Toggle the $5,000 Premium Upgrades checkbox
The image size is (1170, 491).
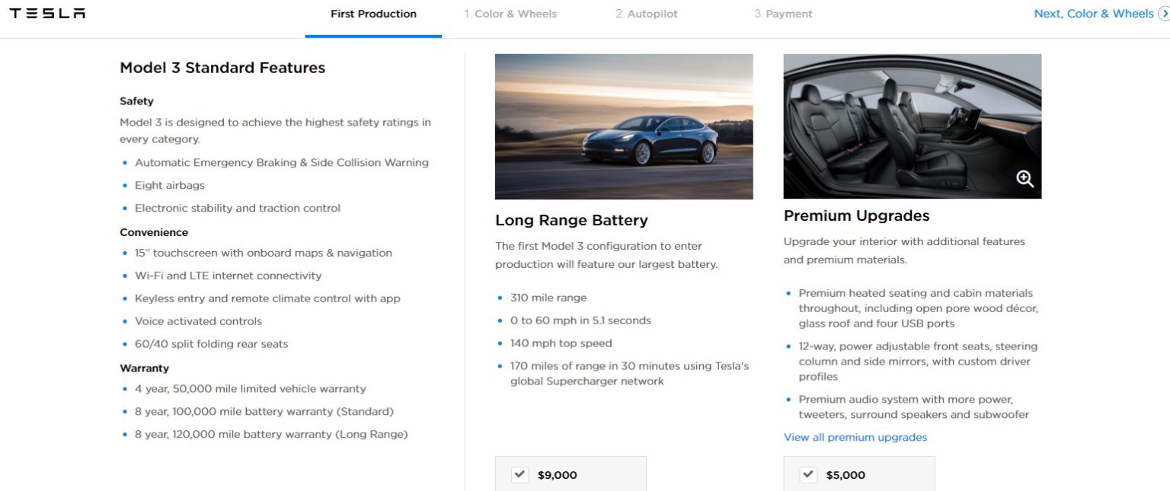coord(808,474)
